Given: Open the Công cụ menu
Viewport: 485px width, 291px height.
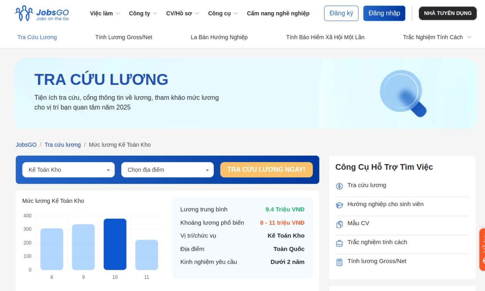Looking at the screenshot, I should (x=223, y=13).
